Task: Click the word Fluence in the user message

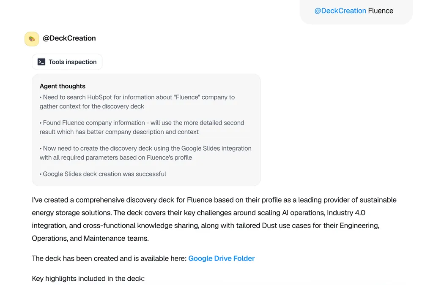Action: [x=381, y=11]
